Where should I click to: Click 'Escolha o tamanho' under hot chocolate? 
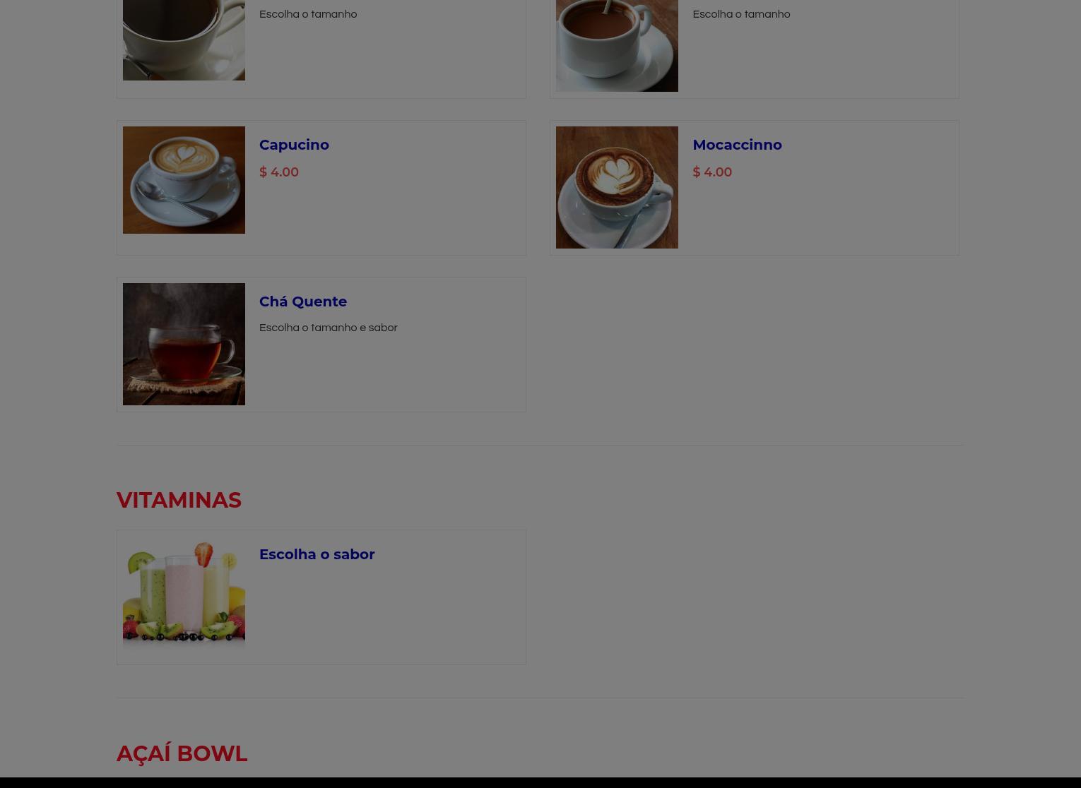[x=741, y=14]
